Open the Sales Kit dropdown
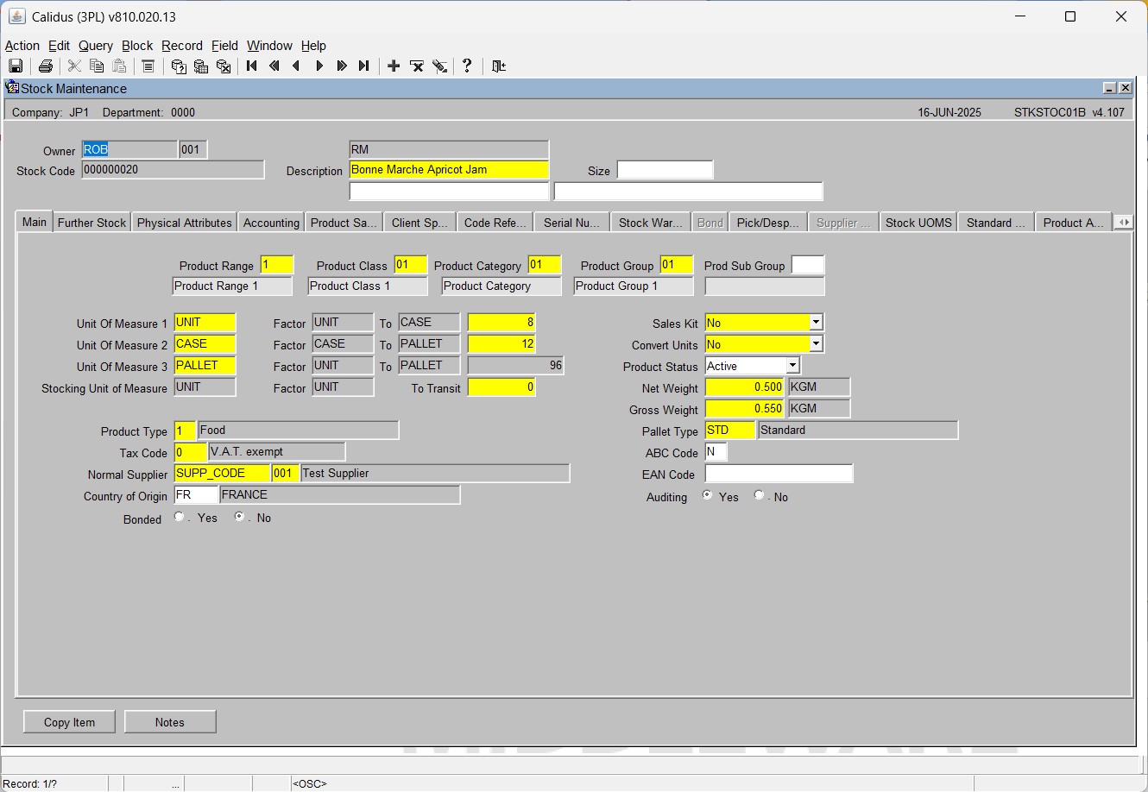This screenshot has height=792, width=1148. coord(816,322)
